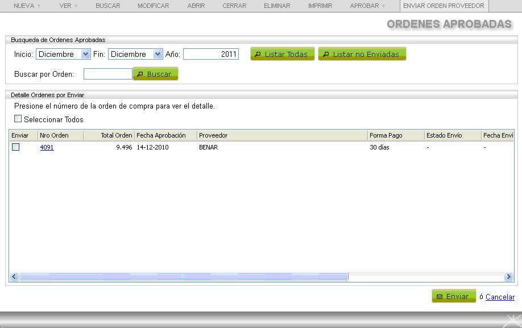
Task: Open the Inicio month dropdown
Action: [x=85, y=54]
